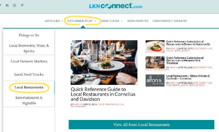Select Local Food Trucks category
The height and width of the screenshot is (132, 219).
pos(29,74)
